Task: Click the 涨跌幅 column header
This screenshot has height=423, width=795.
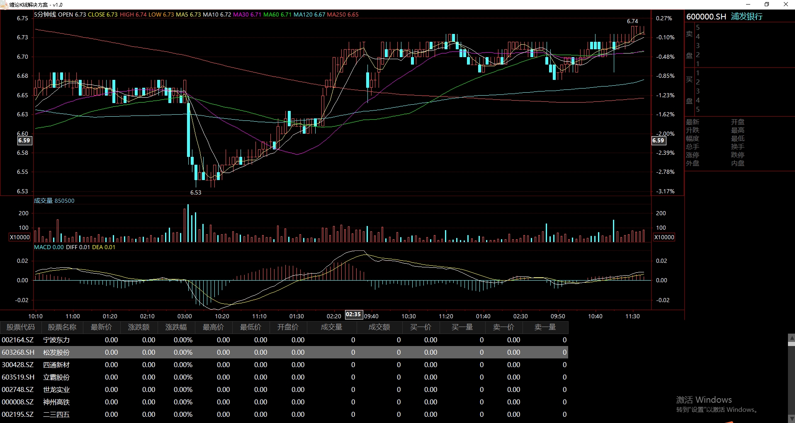Action: [176, 327]
